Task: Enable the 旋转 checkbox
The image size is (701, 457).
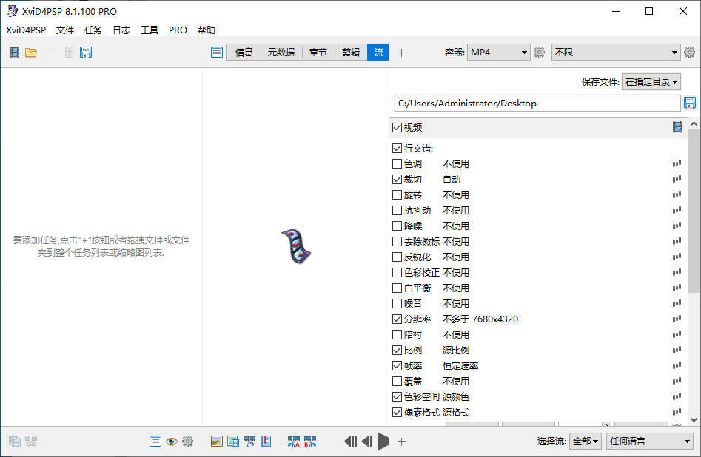Action: click(x=397, y=194)
